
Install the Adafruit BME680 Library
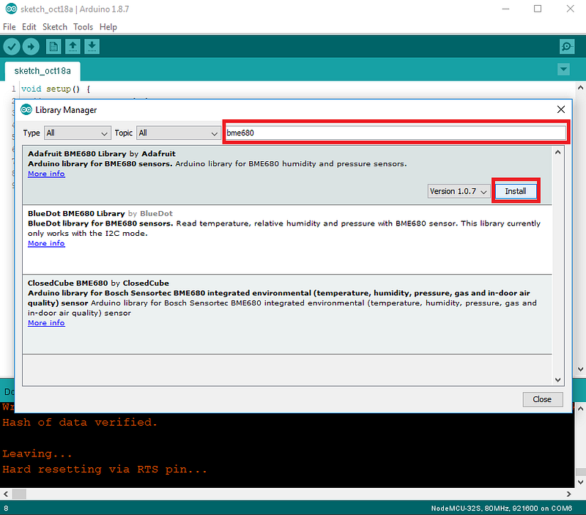click(x=516, y=191)
